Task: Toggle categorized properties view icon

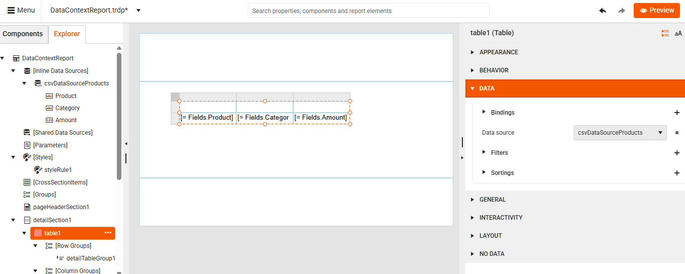Action: tap(665, 33)
